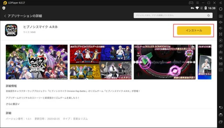224x128 pixels.
Task: Click the 詳細情報 heading
Action: click(11, 86)
